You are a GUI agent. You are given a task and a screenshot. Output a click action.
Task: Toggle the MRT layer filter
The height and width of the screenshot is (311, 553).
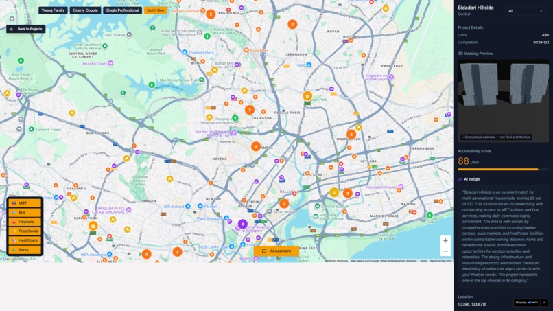tap(25, 203)
